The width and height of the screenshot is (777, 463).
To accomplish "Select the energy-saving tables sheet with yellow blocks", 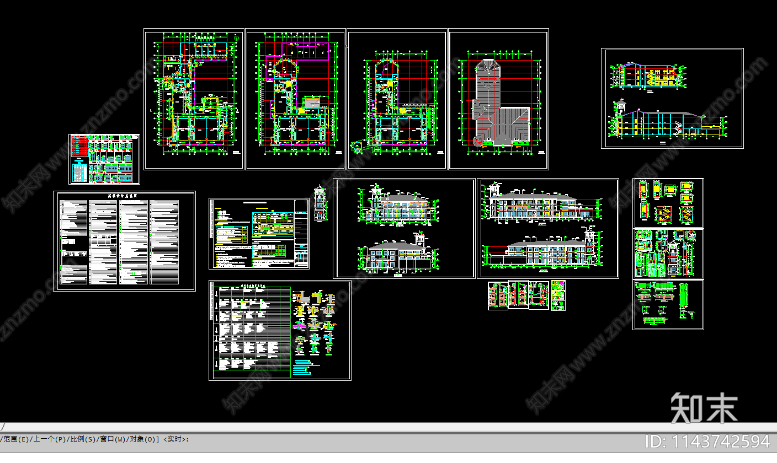I will click(259, 234).
